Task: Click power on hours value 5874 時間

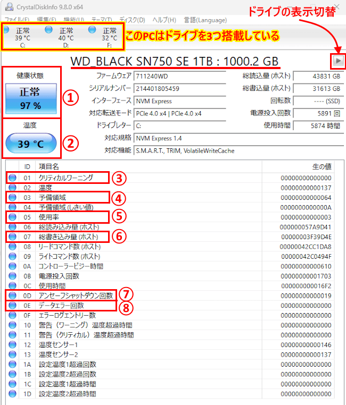Action: point(318,126)
